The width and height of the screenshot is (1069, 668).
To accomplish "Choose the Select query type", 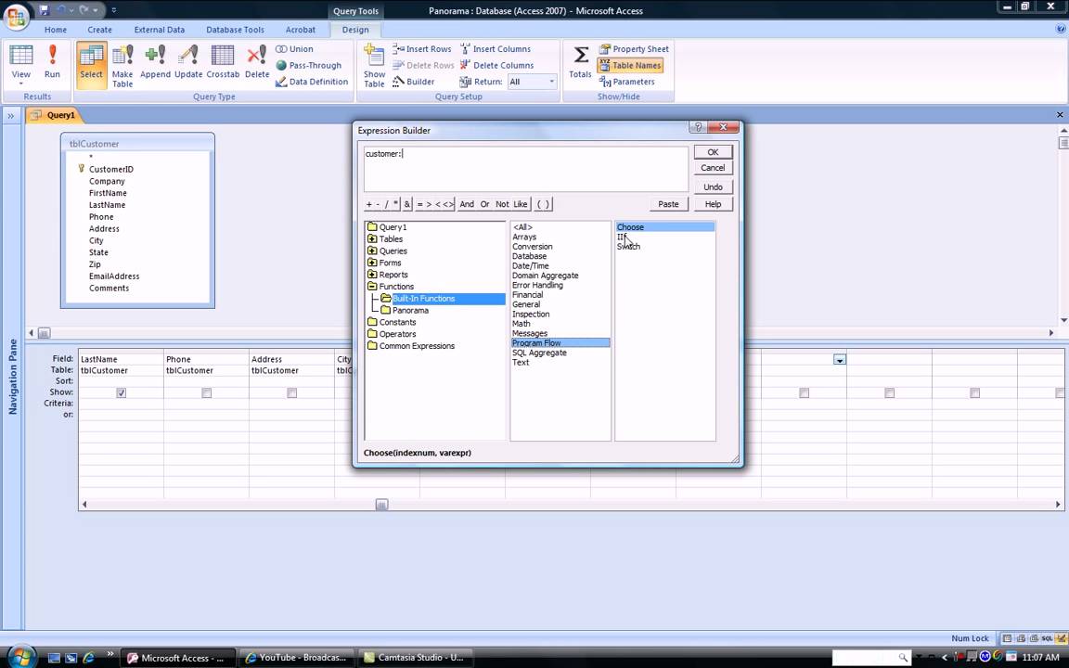I will click(91, 65).
